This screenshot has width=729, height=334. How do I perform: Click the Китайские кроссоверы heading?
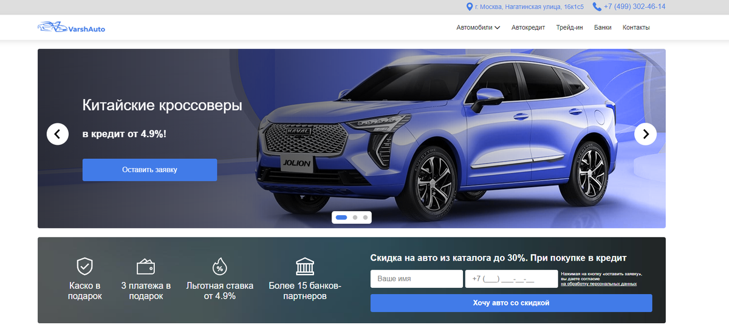click(x=162, y=105)
